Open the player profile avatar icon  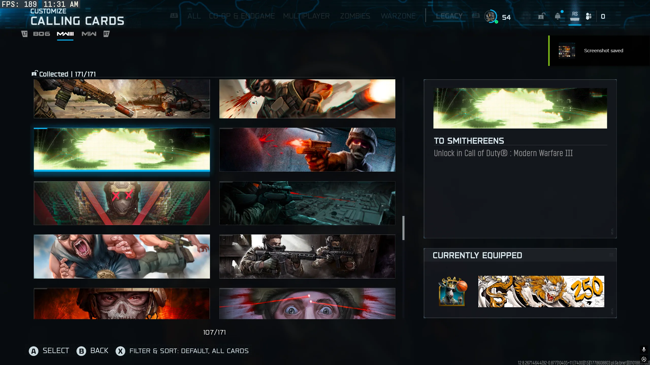click(491, 16)
